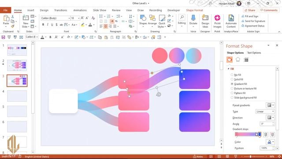This screenshot has width=282, height=159.
Task: Save using the quick access toolbar icon
Action: [3, 37]
